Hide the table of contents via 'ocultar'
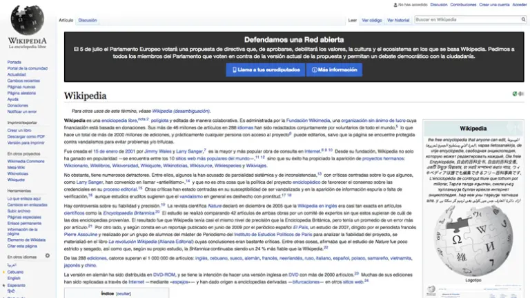Image resolution: width=530 pixels, height=298 pixels. pyautogui.click(x=124, y=293)
